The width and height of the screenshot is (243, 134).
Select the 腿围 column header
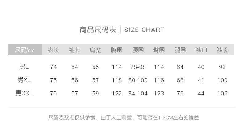(x=180, y=50)
